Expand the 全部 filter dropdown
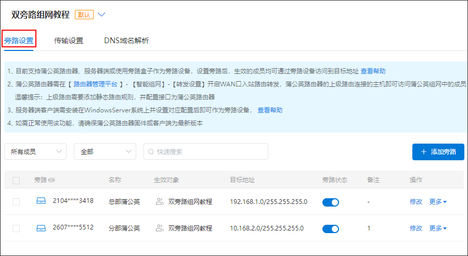This screenshot has width=468, height=256. 105,151
